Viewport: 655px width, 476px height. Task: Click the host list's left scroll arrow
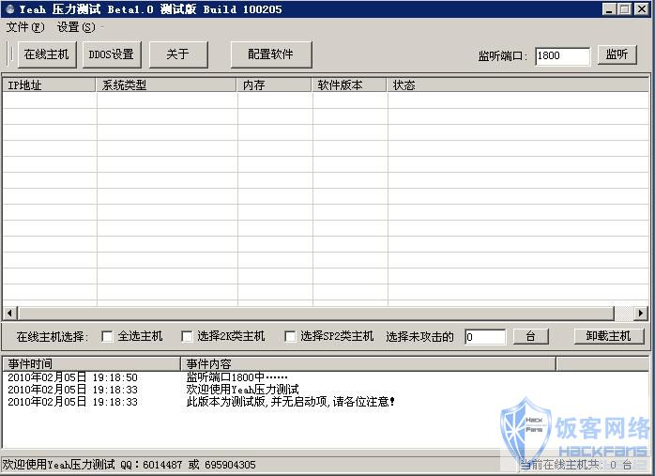point(9,313)
